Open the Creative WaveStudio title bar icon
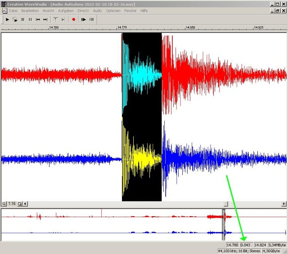Screen dimensions: 288x254 pos(4,4)
